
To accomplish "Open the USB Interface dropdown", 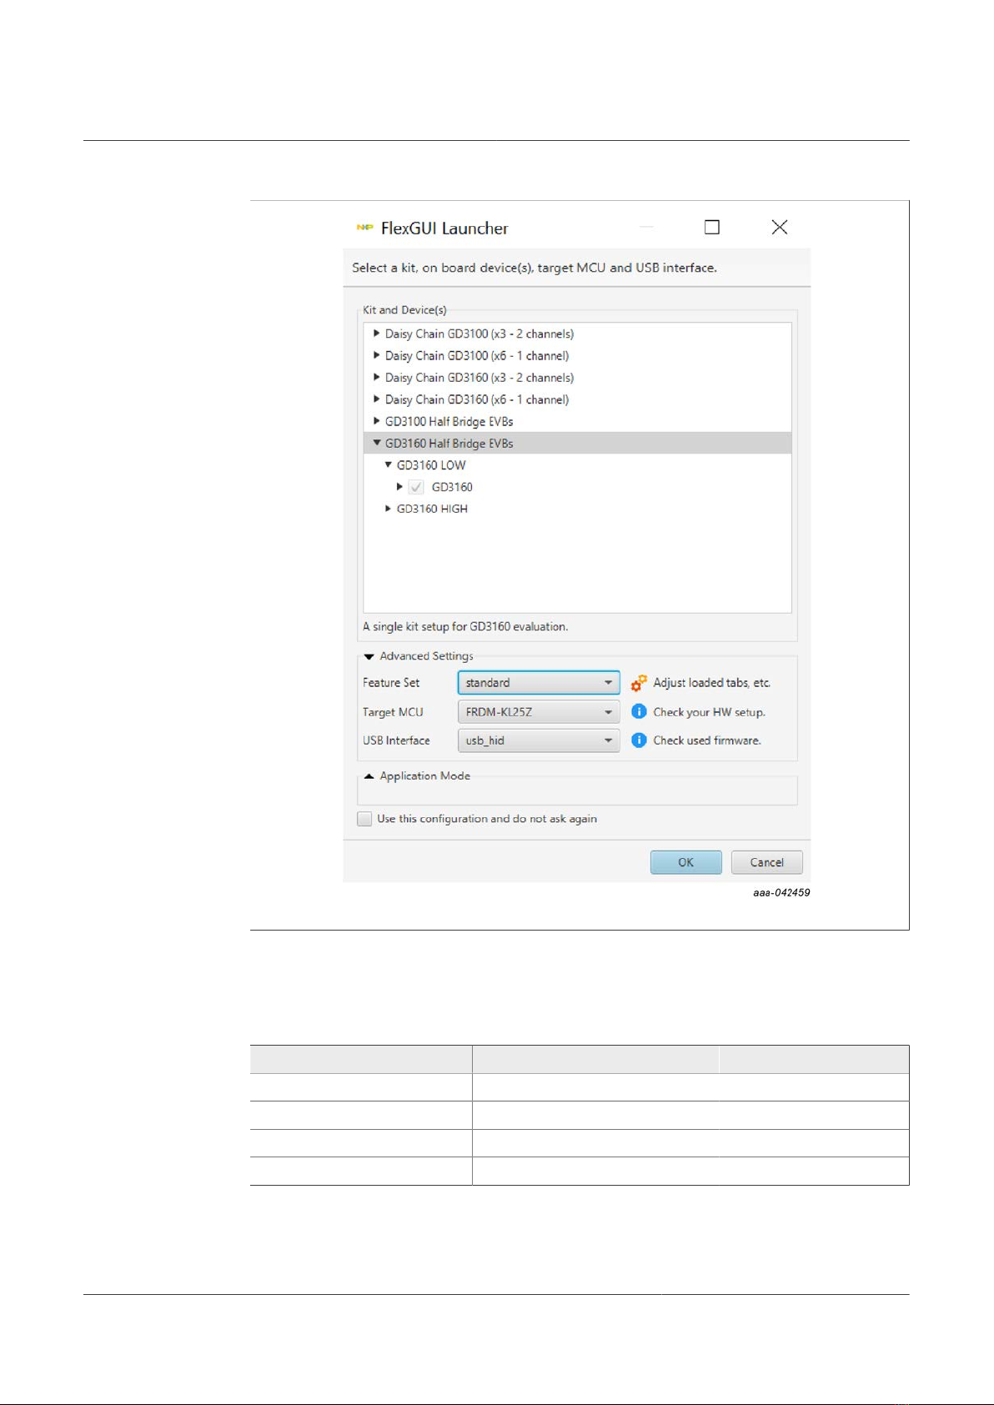I will tap(539, 740).
